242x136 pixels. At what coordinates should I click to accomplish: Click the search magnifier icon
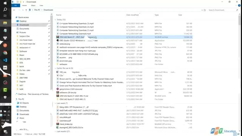pos(237,10)
